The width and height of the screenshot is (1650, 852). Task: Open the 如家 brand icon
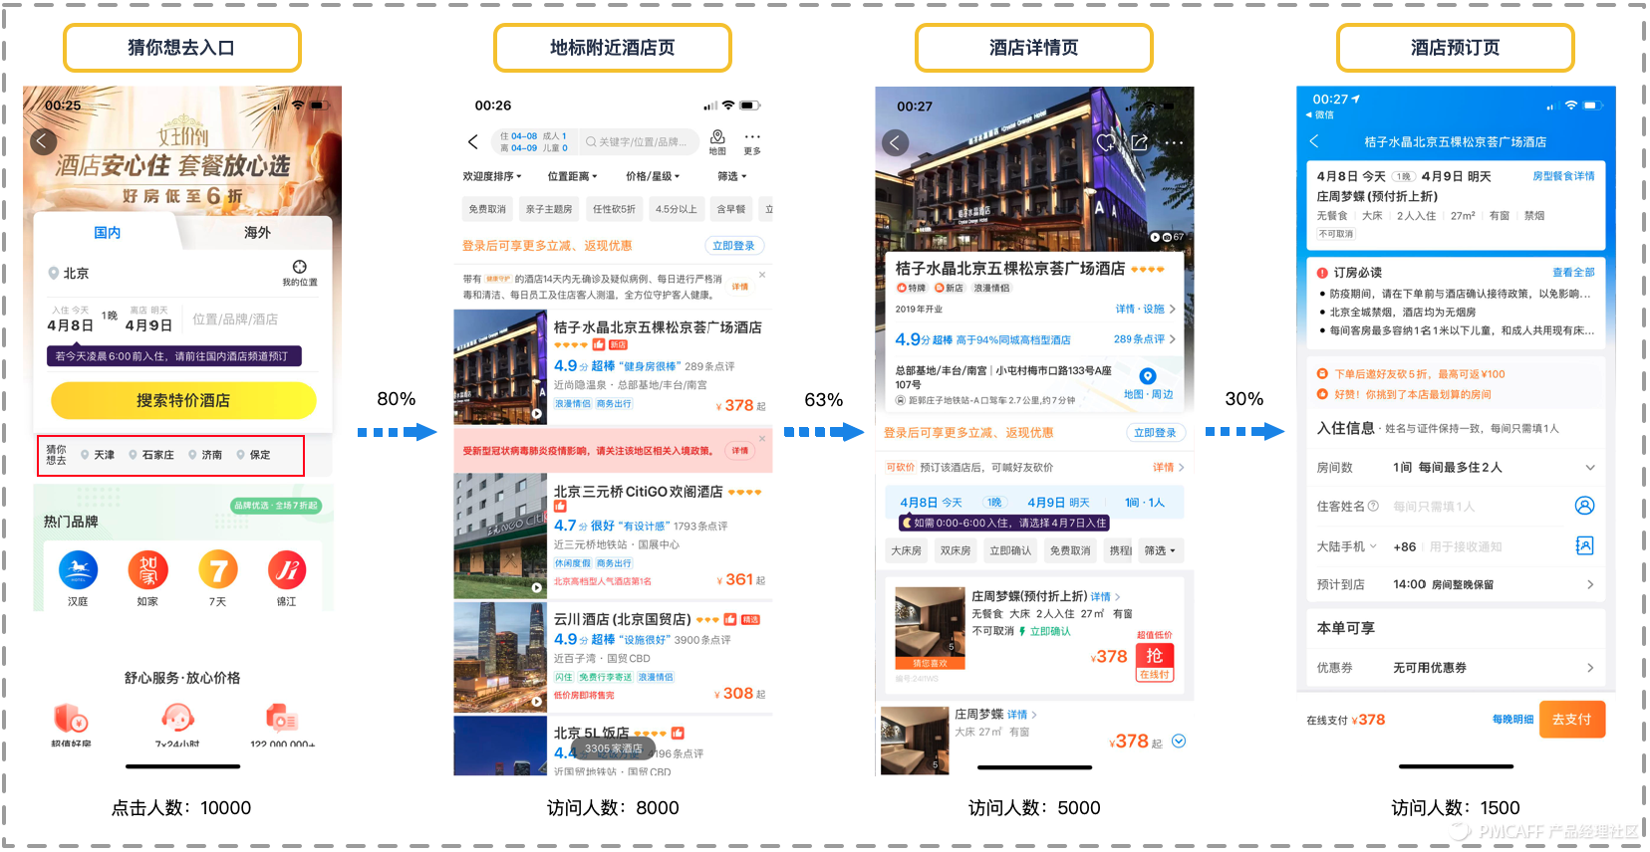(147, 570)
